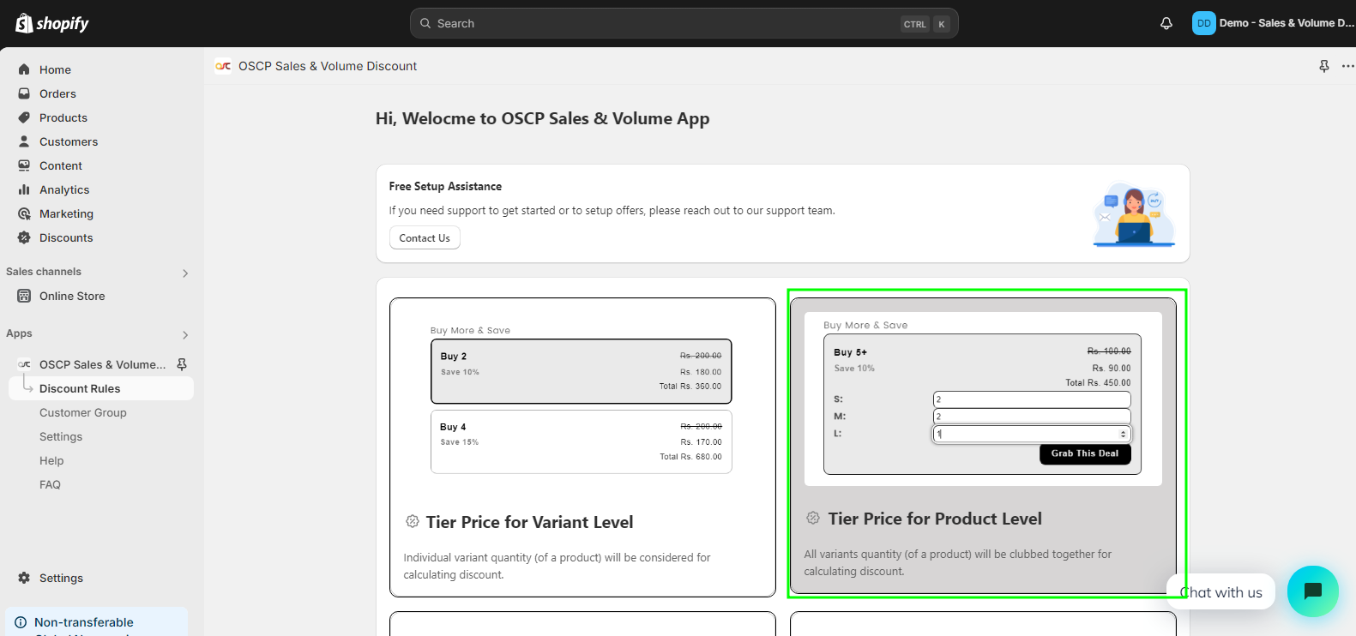
Task: Open the Analytics section
Action: [64, 189]
